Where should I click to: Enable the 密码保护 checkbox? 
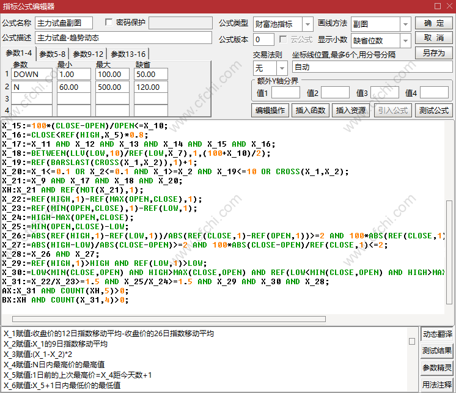109,23
